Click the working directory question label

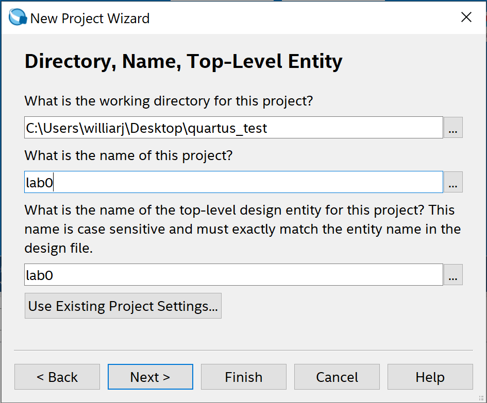pos(169,100)
